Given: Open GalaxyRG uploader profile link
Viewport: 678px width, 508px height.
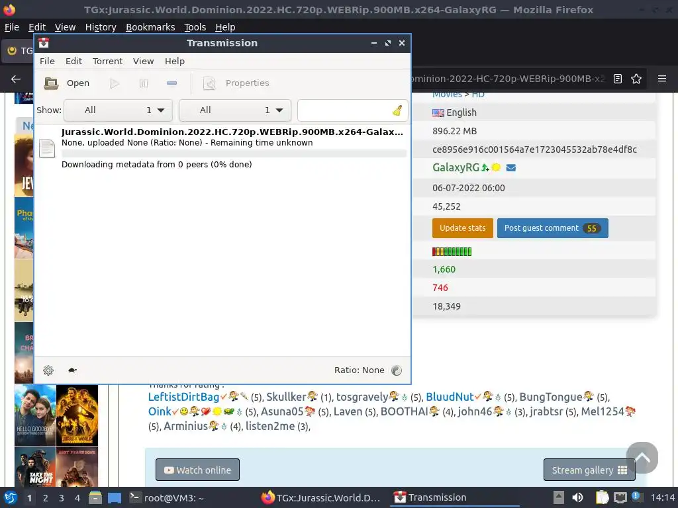Looking at the screenshot, I should click(x=456, y=167).
